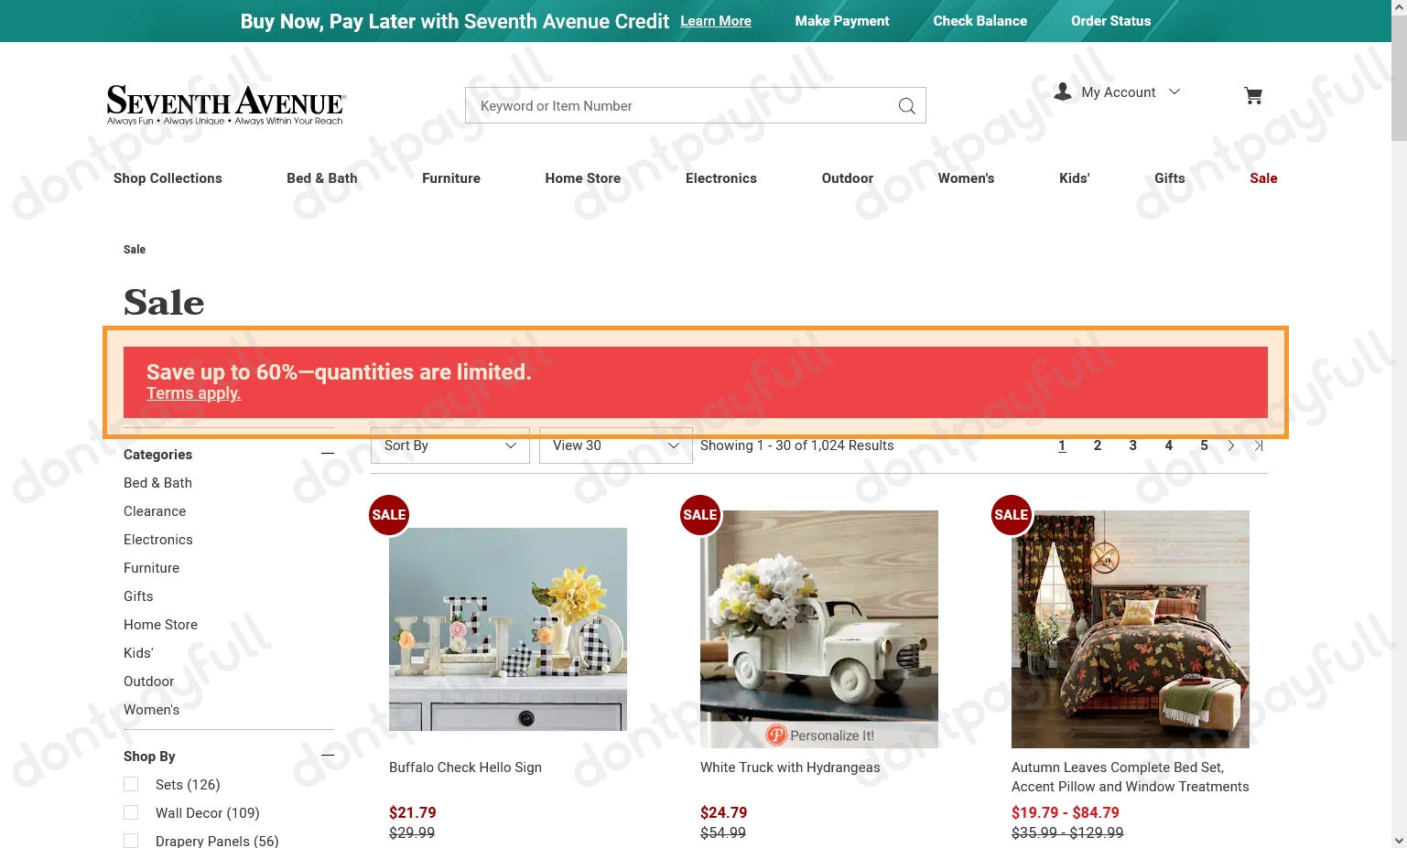Tick the Drapery Panels (56) checkbox

tap(131, 841)
